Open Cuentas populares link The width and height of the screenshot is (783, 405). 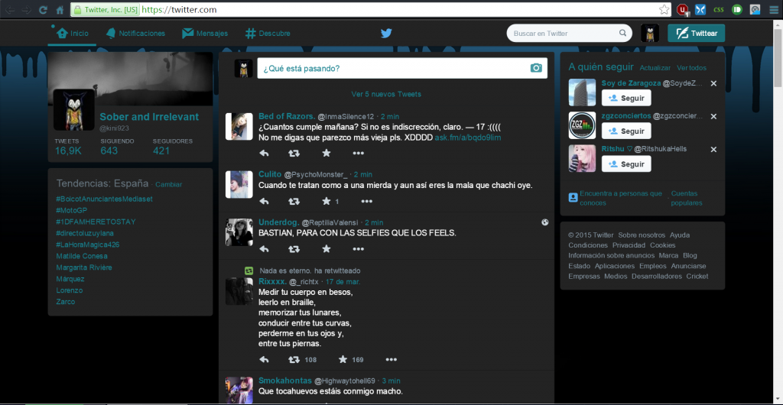click(687, 198)
